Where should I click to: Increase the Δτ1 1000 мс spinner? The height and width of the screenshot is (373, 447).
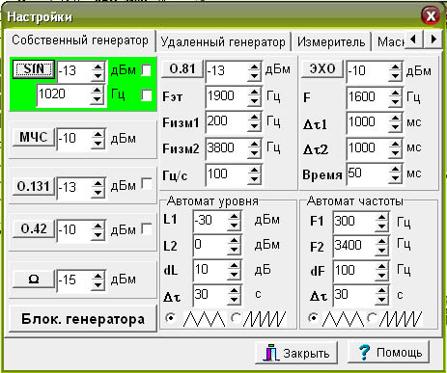(395, 118)
